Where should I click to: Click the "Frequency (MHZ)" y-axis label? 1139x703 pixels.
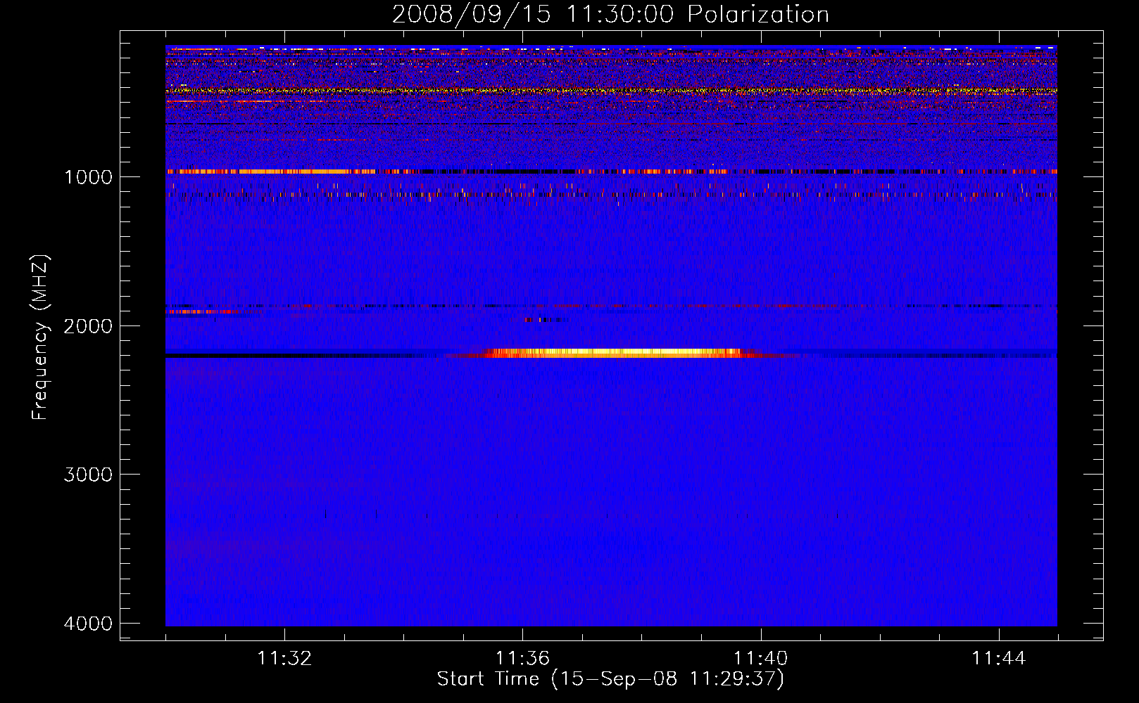(40, 337)
